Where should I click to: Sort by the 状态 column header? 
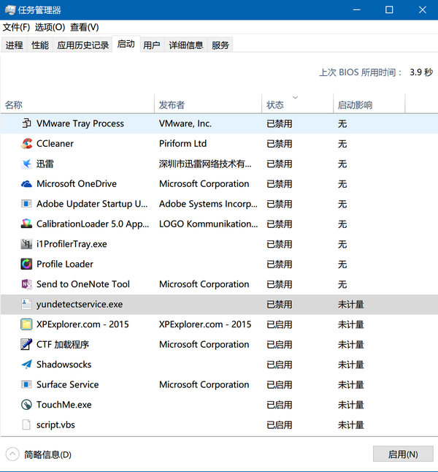click(x=298, y=104)
